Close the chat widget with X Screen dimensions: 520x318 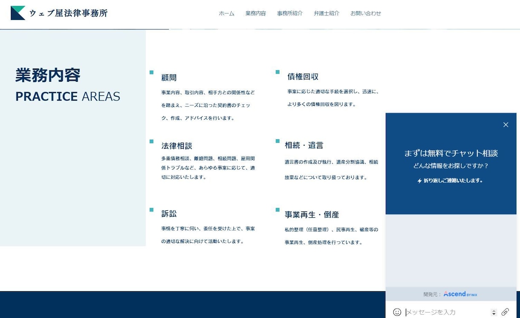[506, 125]
